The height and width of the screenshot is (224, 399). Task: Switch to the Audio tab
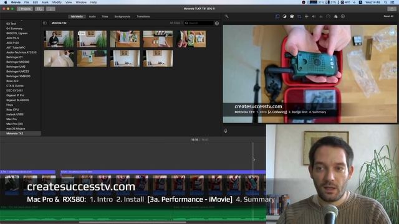click(x=92, y=17)
